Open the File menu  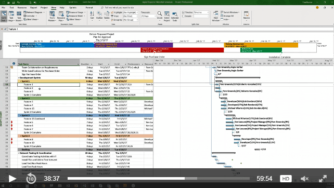(4, 8)
